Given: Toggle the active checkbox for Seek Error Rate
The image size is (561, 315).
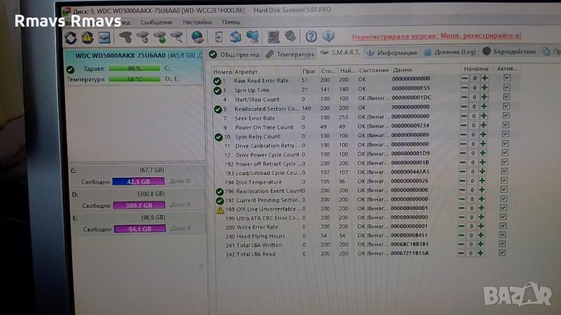Looking at the screenshot, I should pyautogui.click(x=506, y=118).
